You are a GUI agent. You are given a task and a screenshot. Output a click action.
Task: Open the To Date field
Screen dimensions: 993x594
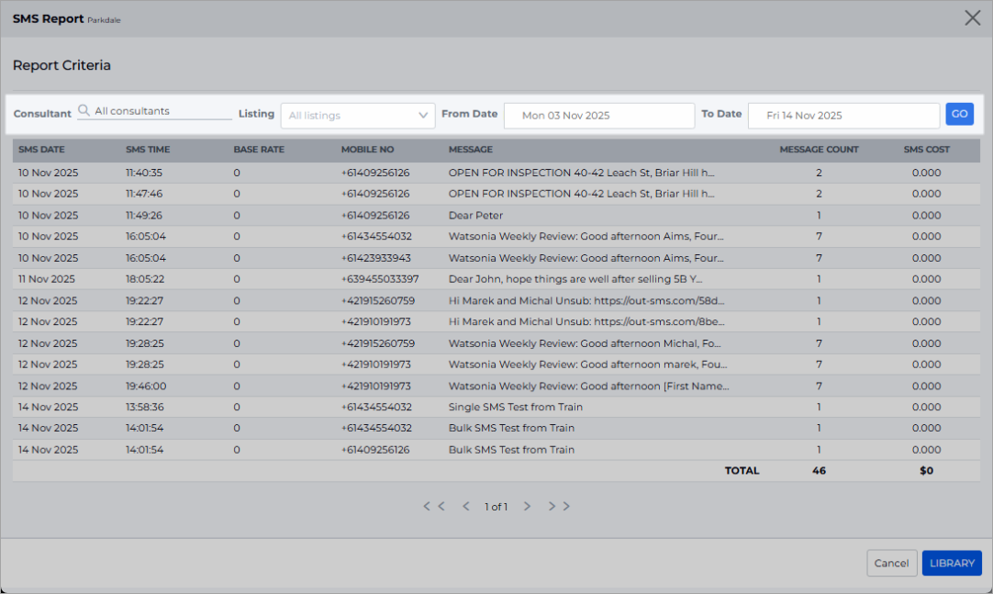[843, 116]
